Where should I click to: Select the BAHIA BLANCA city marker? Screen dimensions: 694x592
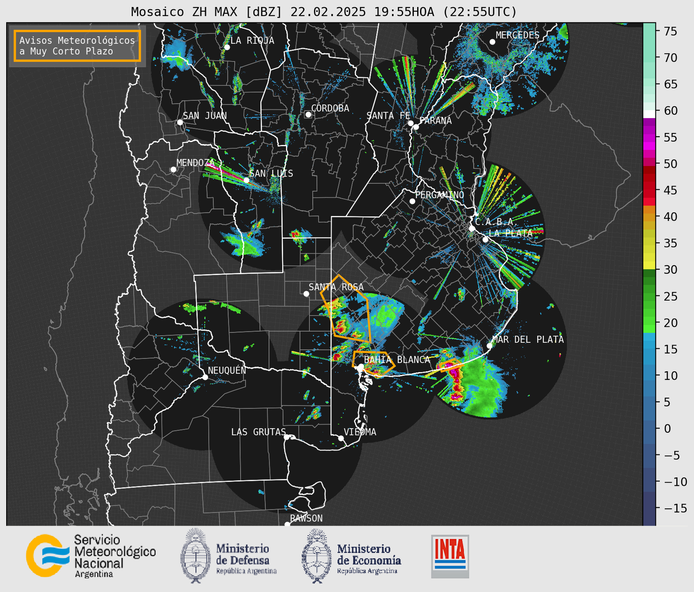[x=361, y=366]
